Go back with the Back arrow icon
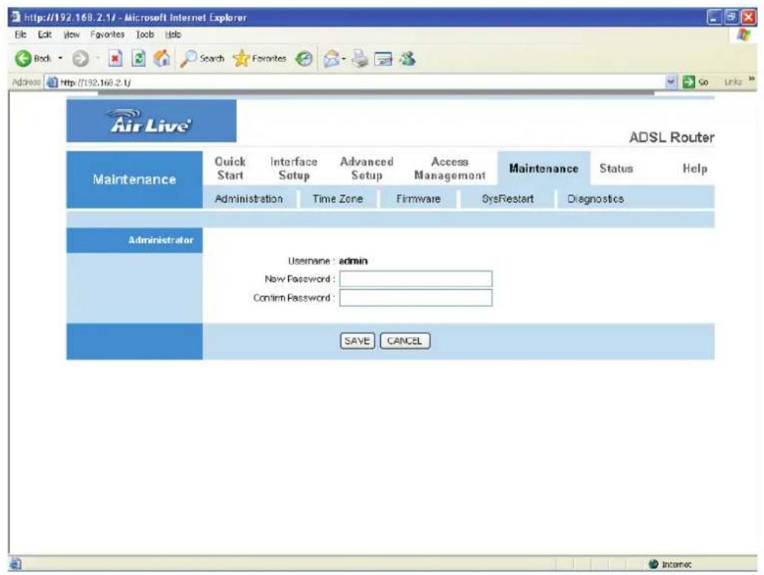This screenshot has width=764, height=575. click(22, 59)
